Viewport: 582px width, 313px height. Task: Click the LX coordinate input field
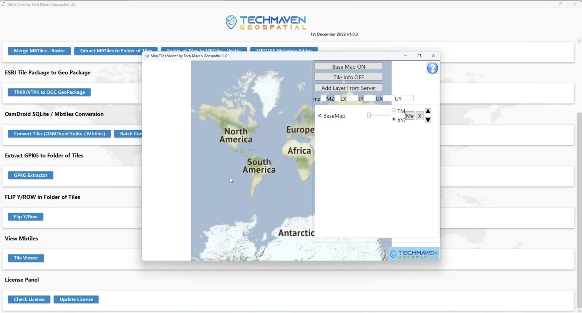pyautogui.click(x=352, y=98)
